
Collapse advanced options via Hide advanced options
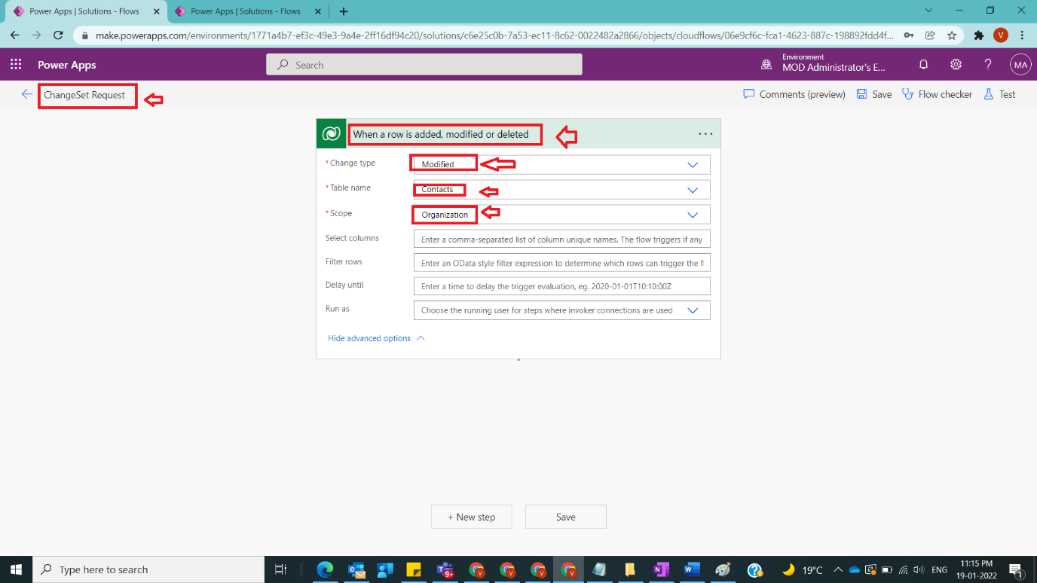[x=370, y=338]
